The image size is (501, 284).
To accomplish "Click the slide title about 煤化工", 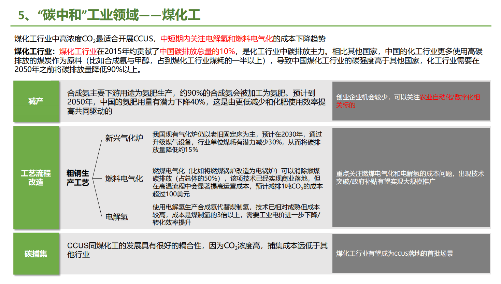I will click(109, 15).
